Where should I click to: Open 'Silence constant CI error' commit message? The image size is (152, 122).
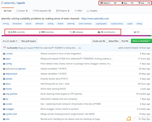tap(61, 54)
